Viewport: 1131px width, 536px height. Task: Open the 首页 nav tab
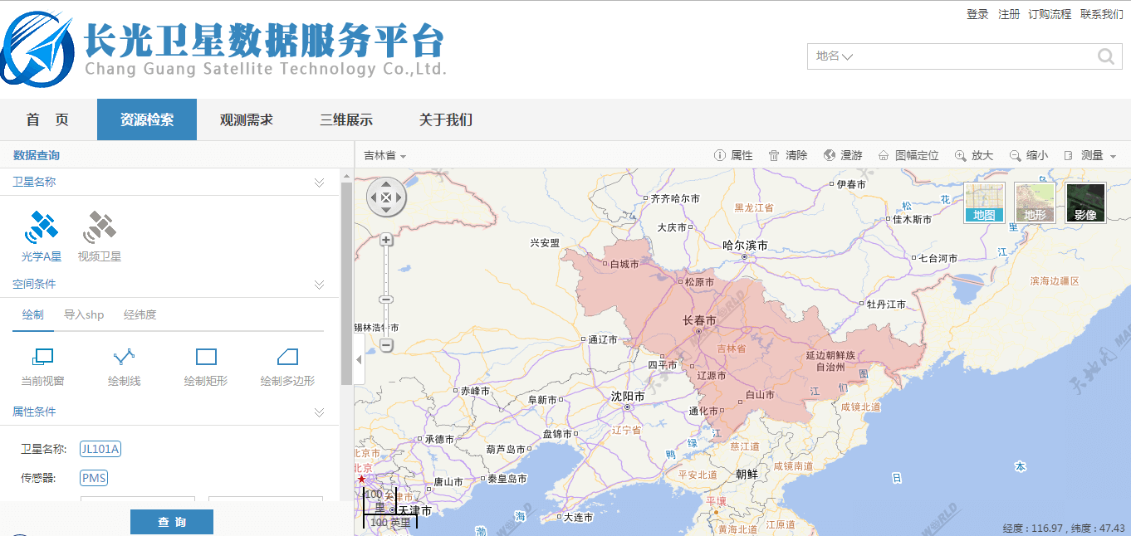48,119
